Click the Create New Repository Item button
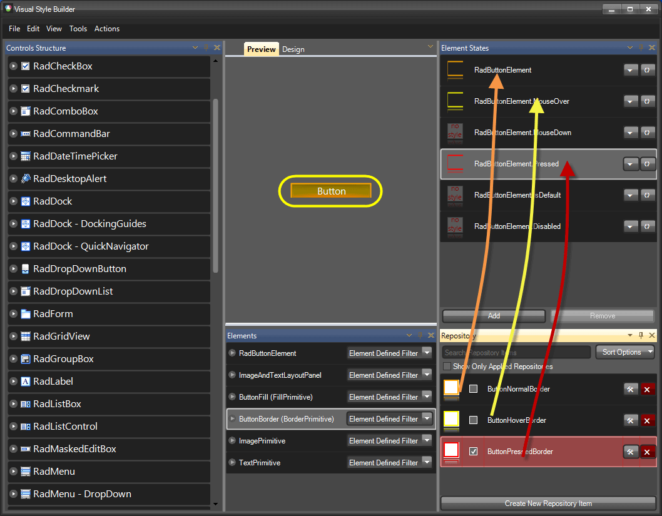Screen dimensions: 662x516 coord(547,503)
